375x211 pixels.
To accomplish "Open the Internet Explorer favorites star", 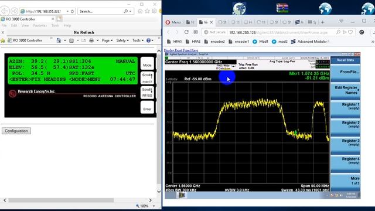I will [147, 11].
